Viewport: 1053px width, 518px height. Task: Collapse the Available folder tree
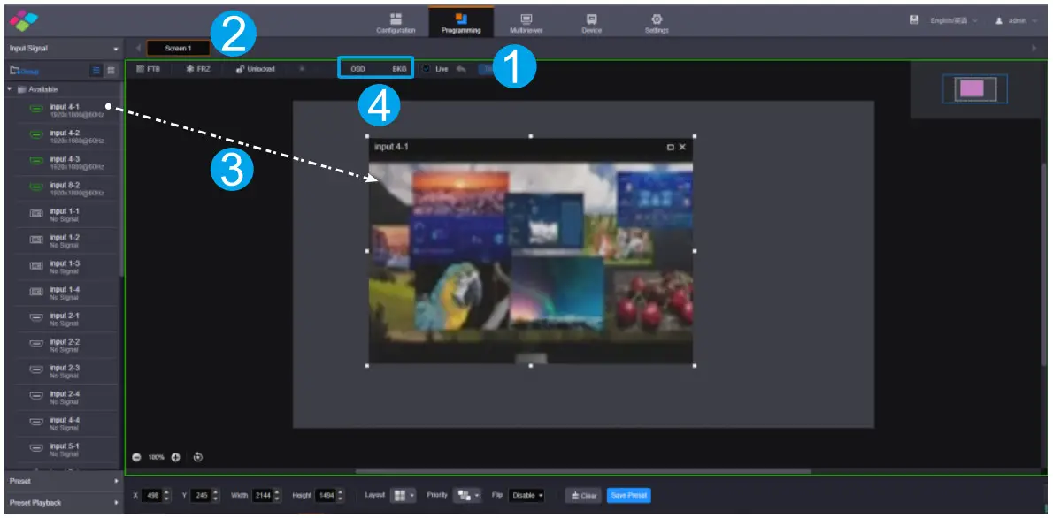[x=10, y=89]
